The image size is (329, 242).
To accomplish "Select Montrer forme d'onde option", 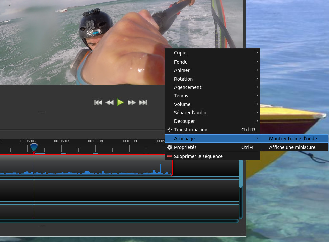I will (293, 139).
